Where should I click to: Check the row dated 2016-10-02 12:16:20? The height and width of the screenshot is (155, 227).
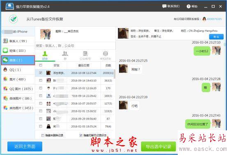(41, 88)
